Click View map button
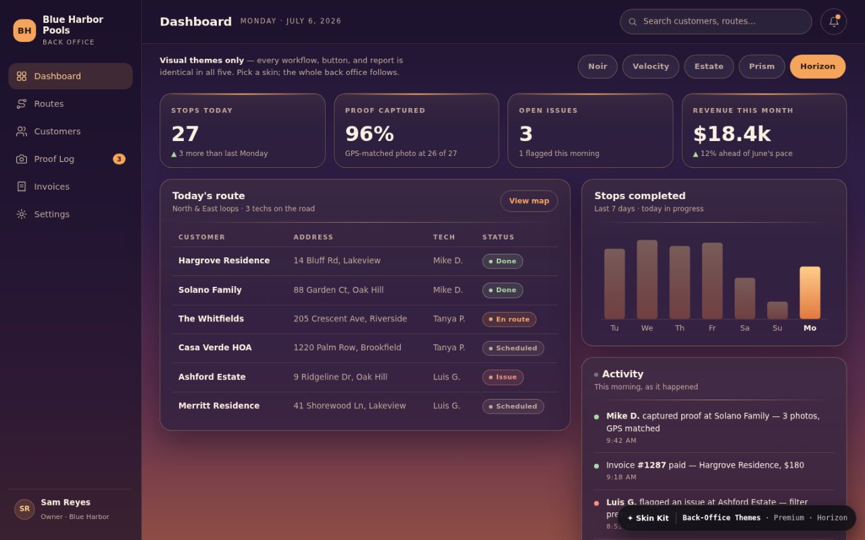Image resolution: width=865 pixels, height=540 pixels. click(529, 201)
